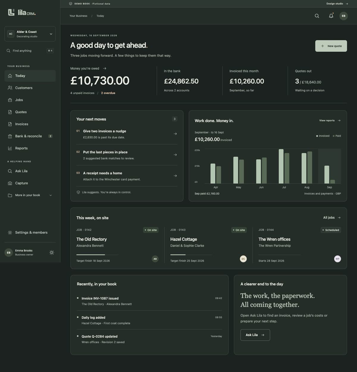This screenshot has width=357, height=372.
Task: Click the Ask Lila button in bottom card
Action: 255,335
